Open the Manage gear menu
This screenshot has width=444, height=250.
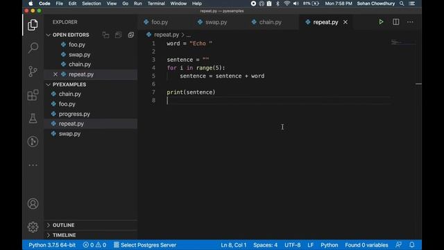coord(33,227)
